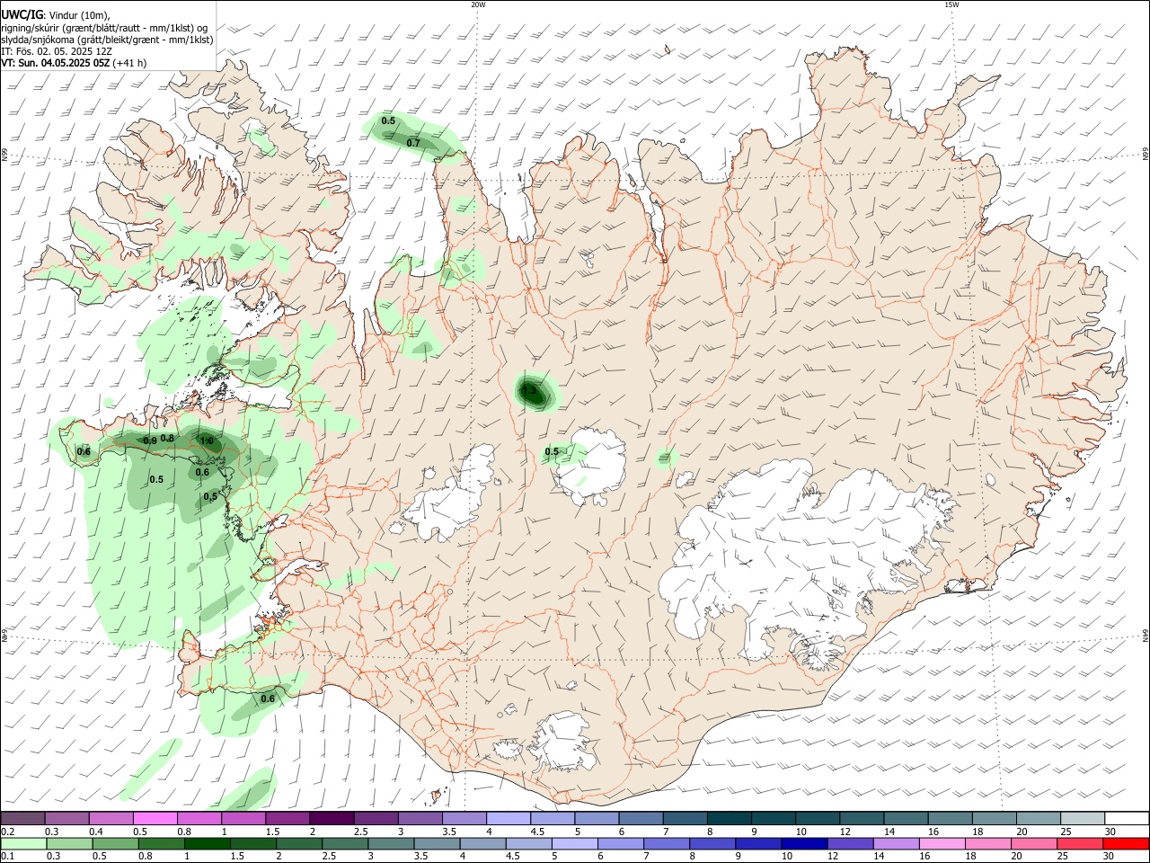Screen dimensions: 1150x863
Task: Click the 0.8 value next to 0.9 on the map
Action: click(167, 438)
